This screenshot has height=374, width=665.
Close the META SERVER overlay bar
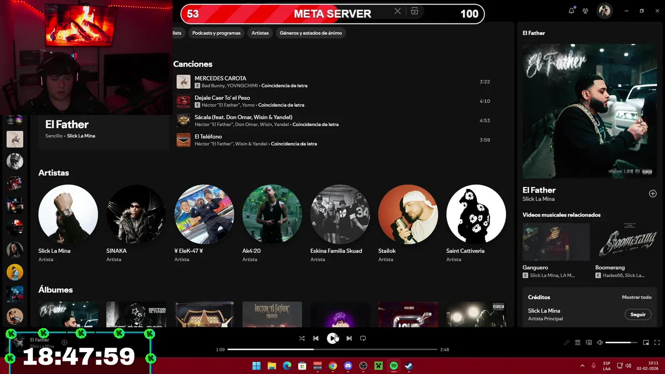[397, 11]
